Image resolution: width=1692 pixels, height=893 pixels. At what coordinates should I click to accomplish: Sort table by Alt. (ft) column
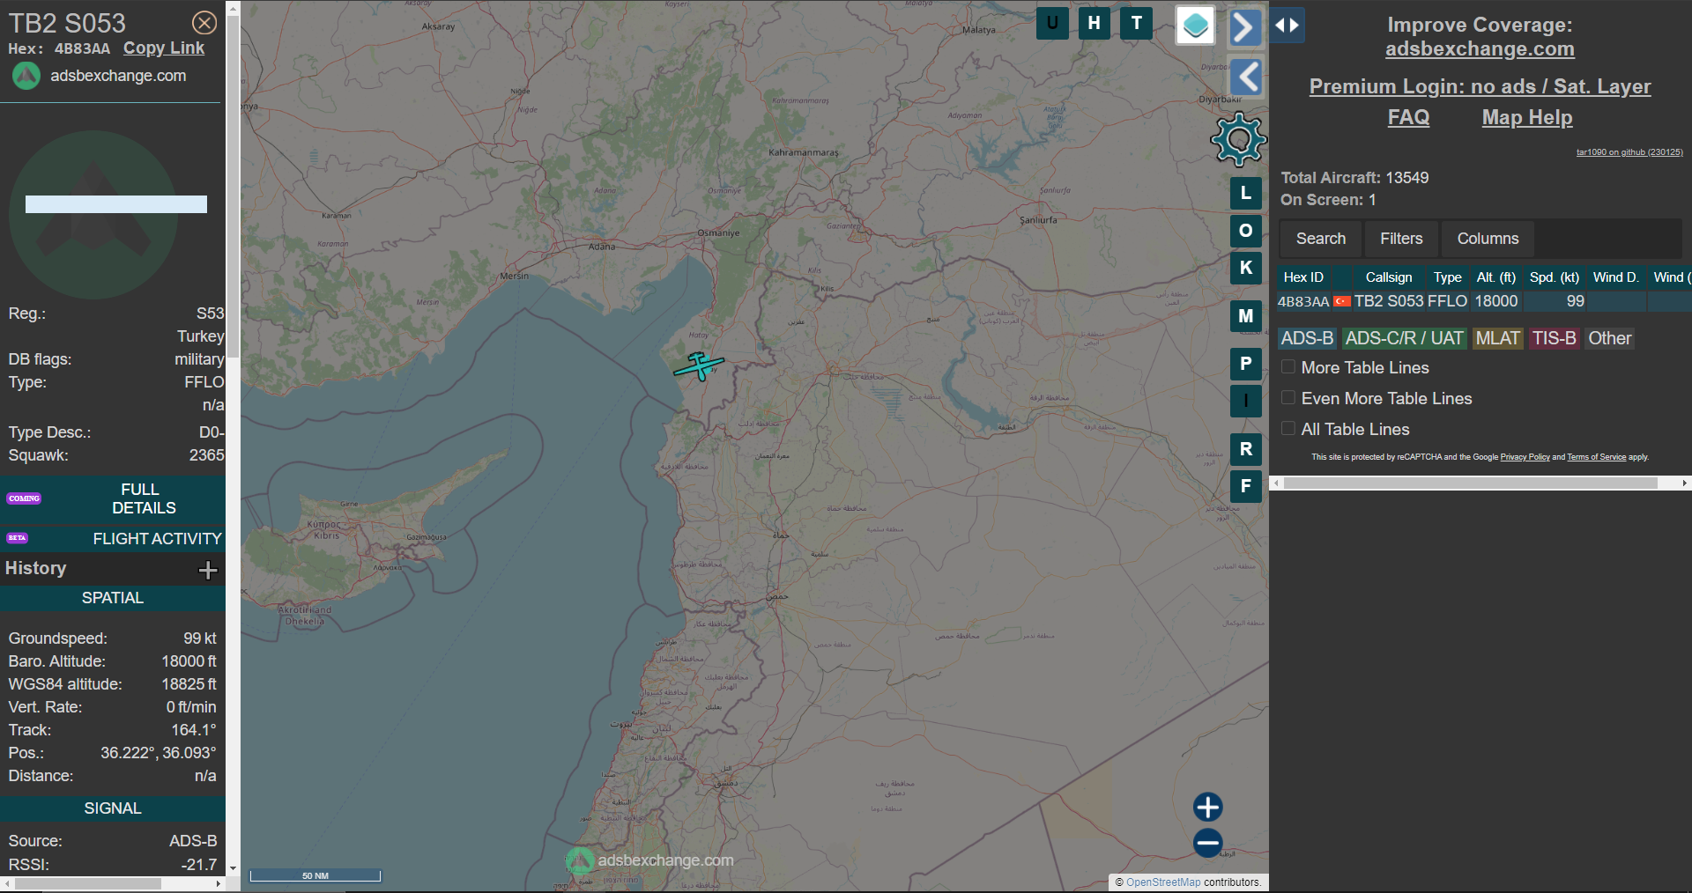pos(1496,277)
